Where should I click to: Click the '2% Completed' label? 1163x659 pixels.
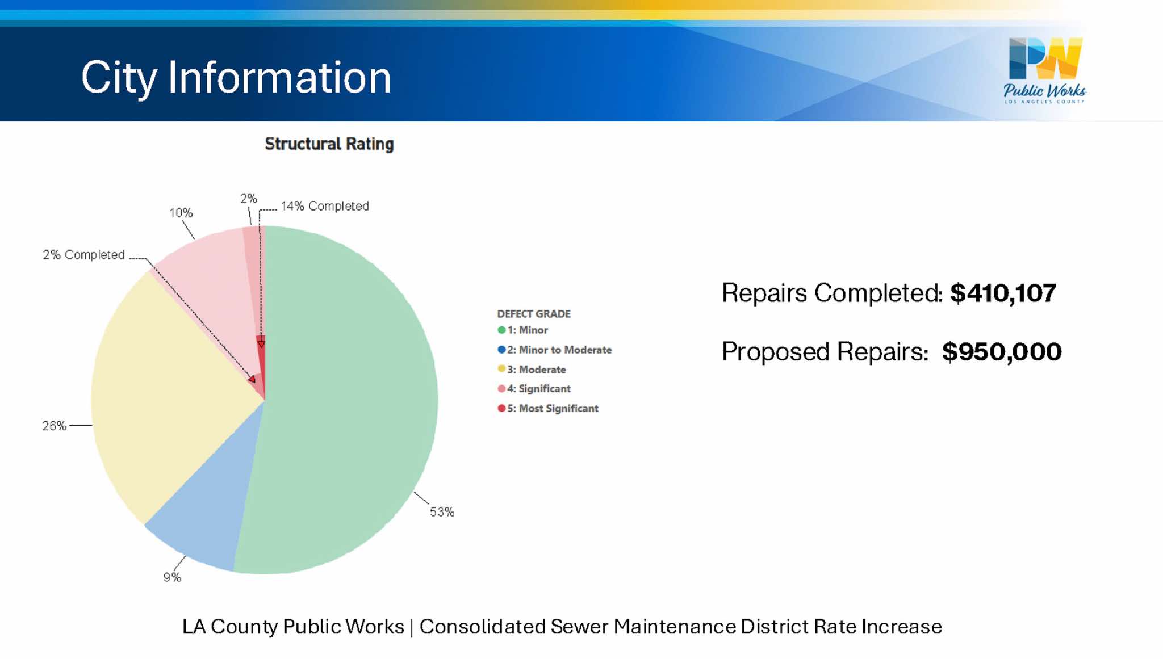pyautogui.click(x=83, y=255)
